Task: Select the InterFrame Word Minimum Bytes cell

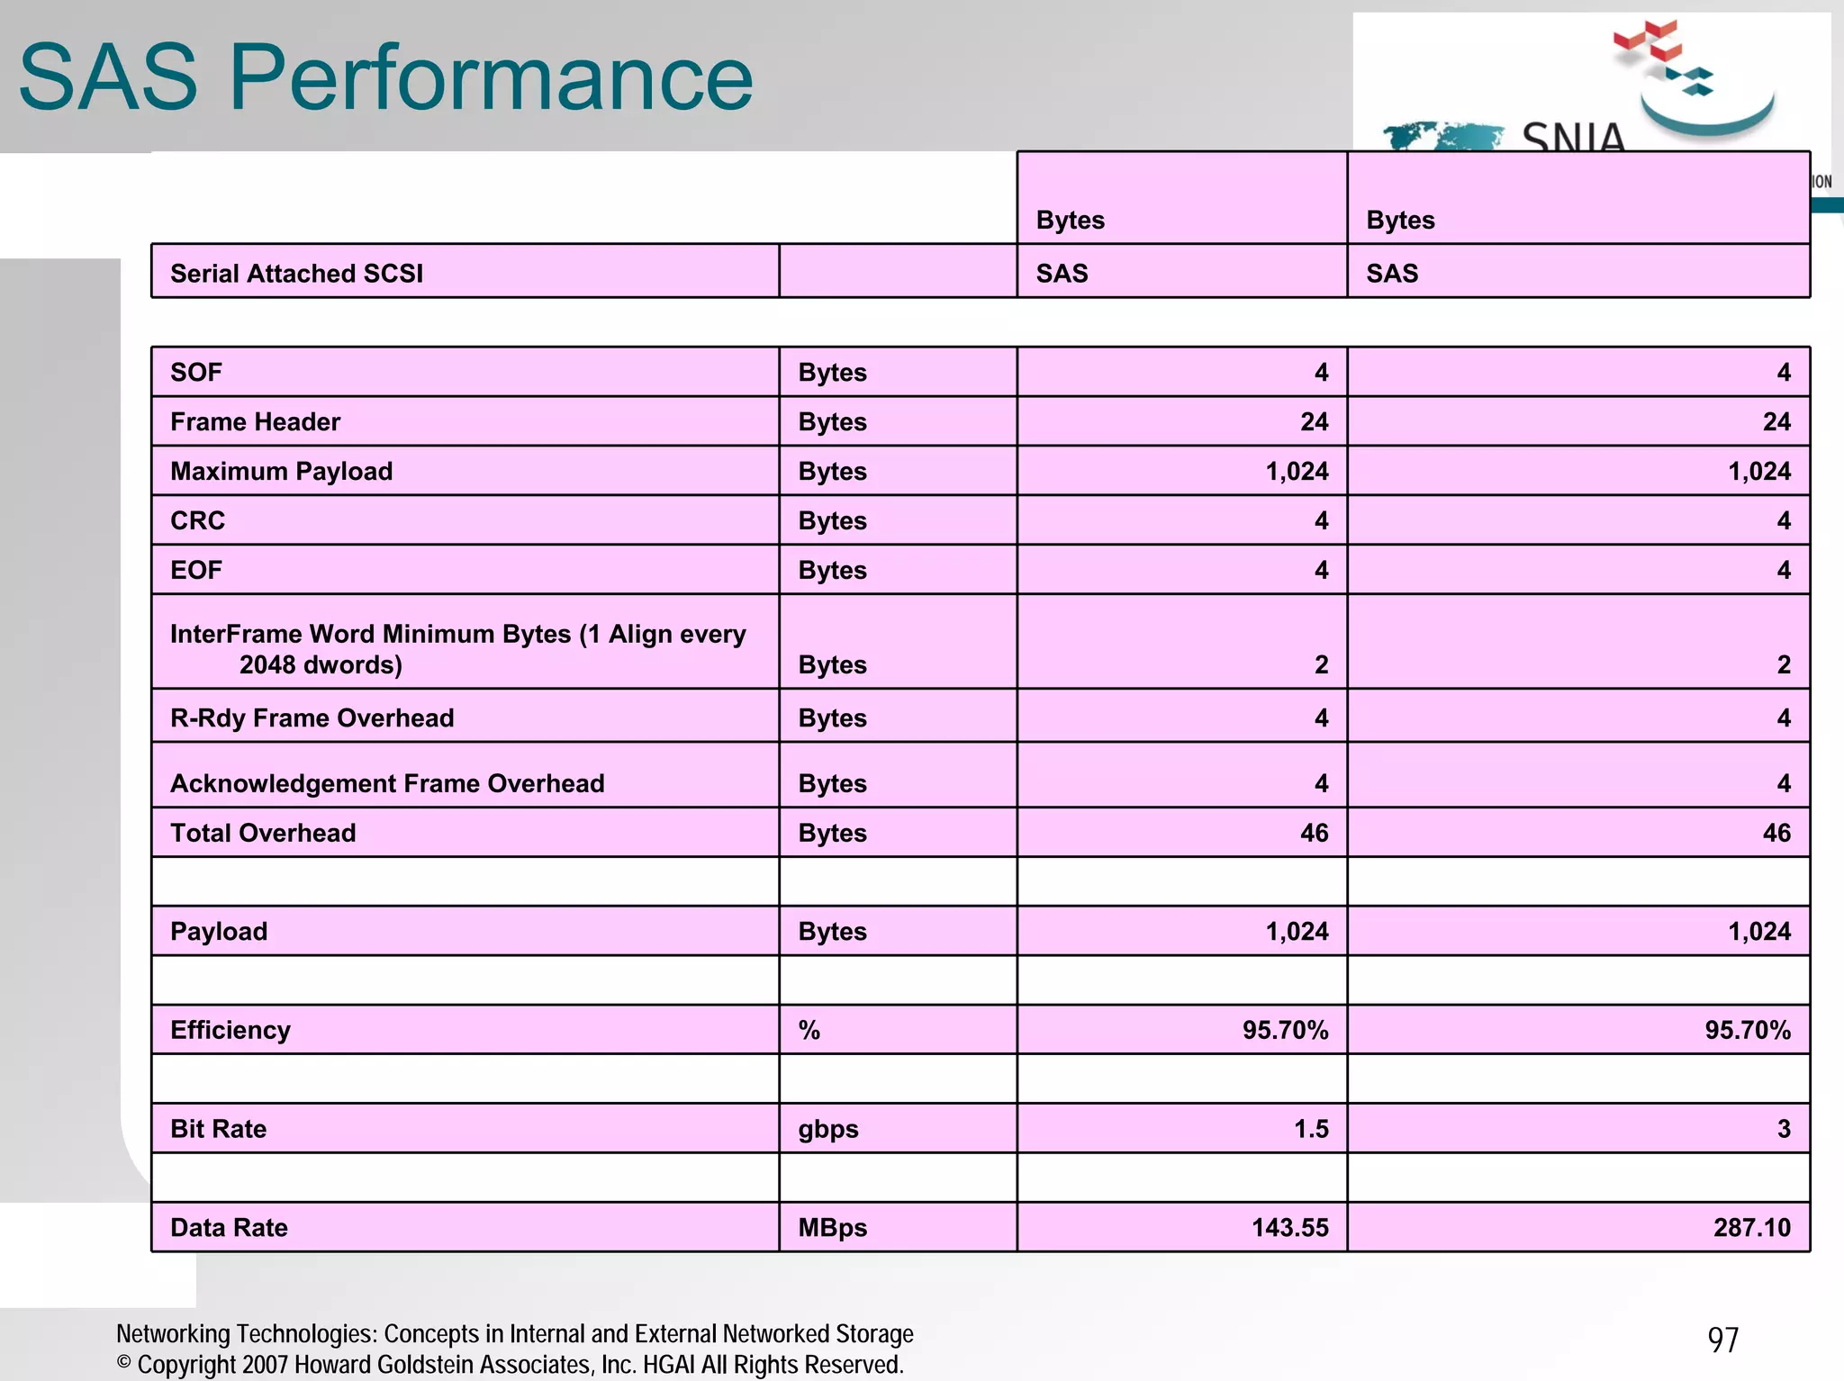Action: [457, 648]
